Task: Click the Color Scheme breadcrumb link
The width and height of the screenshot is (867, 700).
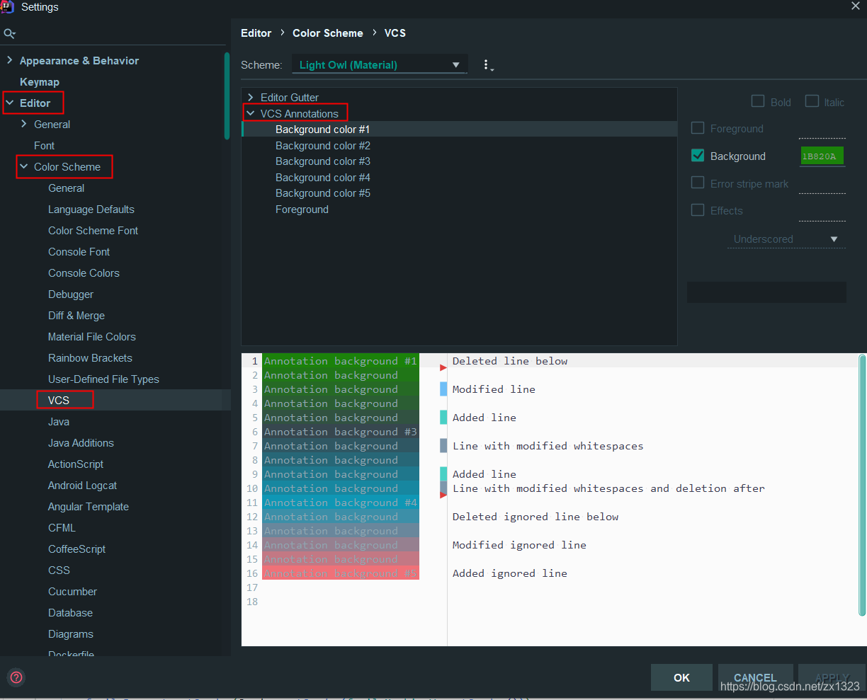Action: (328, 33)
